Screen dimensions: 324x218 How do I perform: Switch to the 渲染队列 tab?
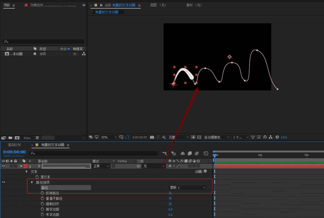point(14,145)
